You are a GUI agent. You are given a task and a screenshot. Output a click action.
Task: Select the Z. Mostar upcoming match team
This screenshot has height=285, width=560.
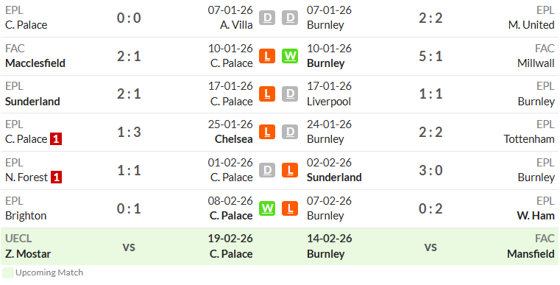coord(28,253)
